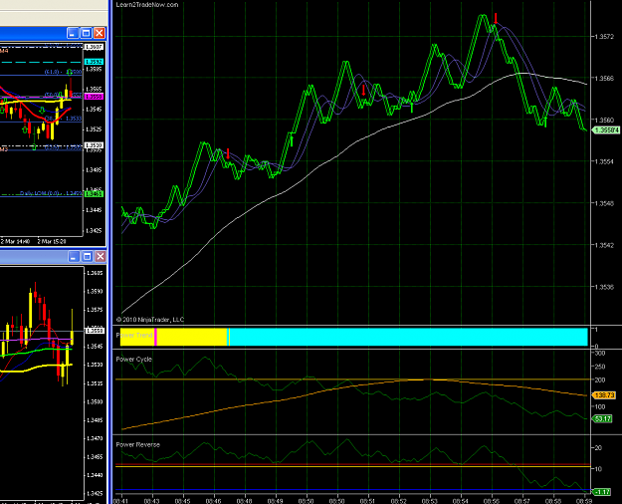Click the 2 Mar 15:20 date label

[x=52, y=241]
